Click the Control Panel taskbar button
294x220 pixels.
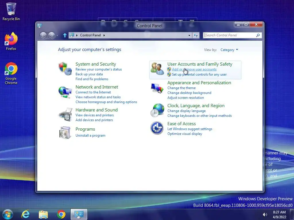click(x=79, y=214)
